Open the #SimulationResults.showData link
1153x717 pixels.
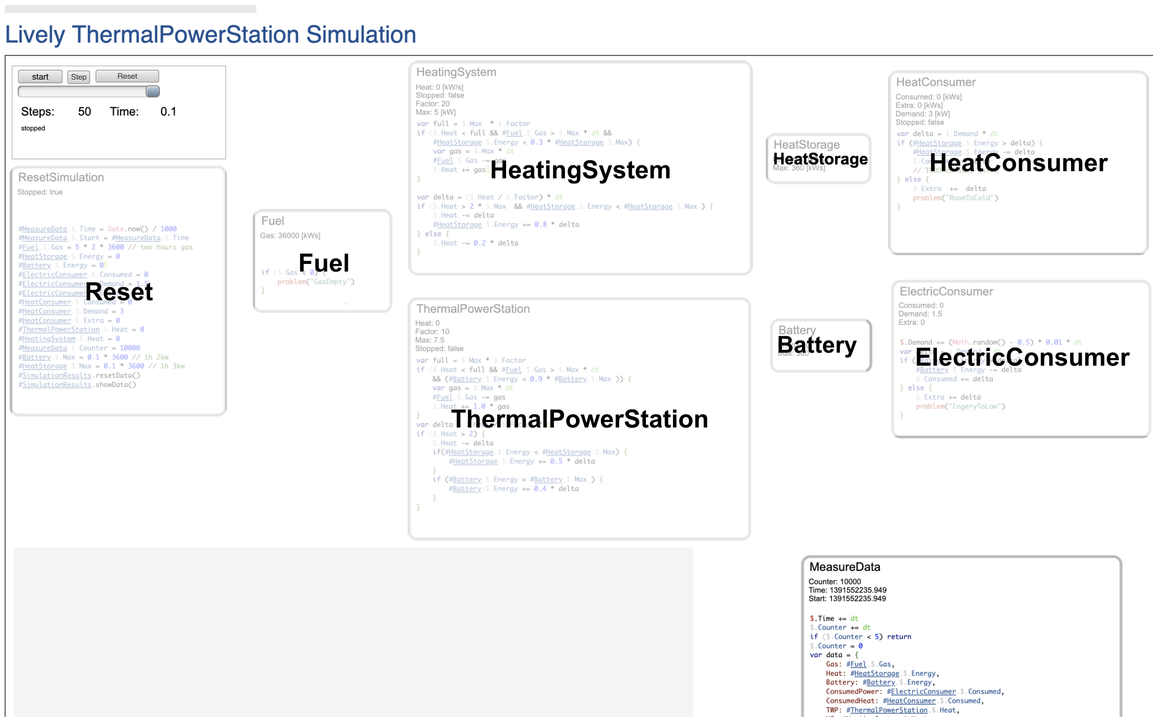[x=57, y=384]
